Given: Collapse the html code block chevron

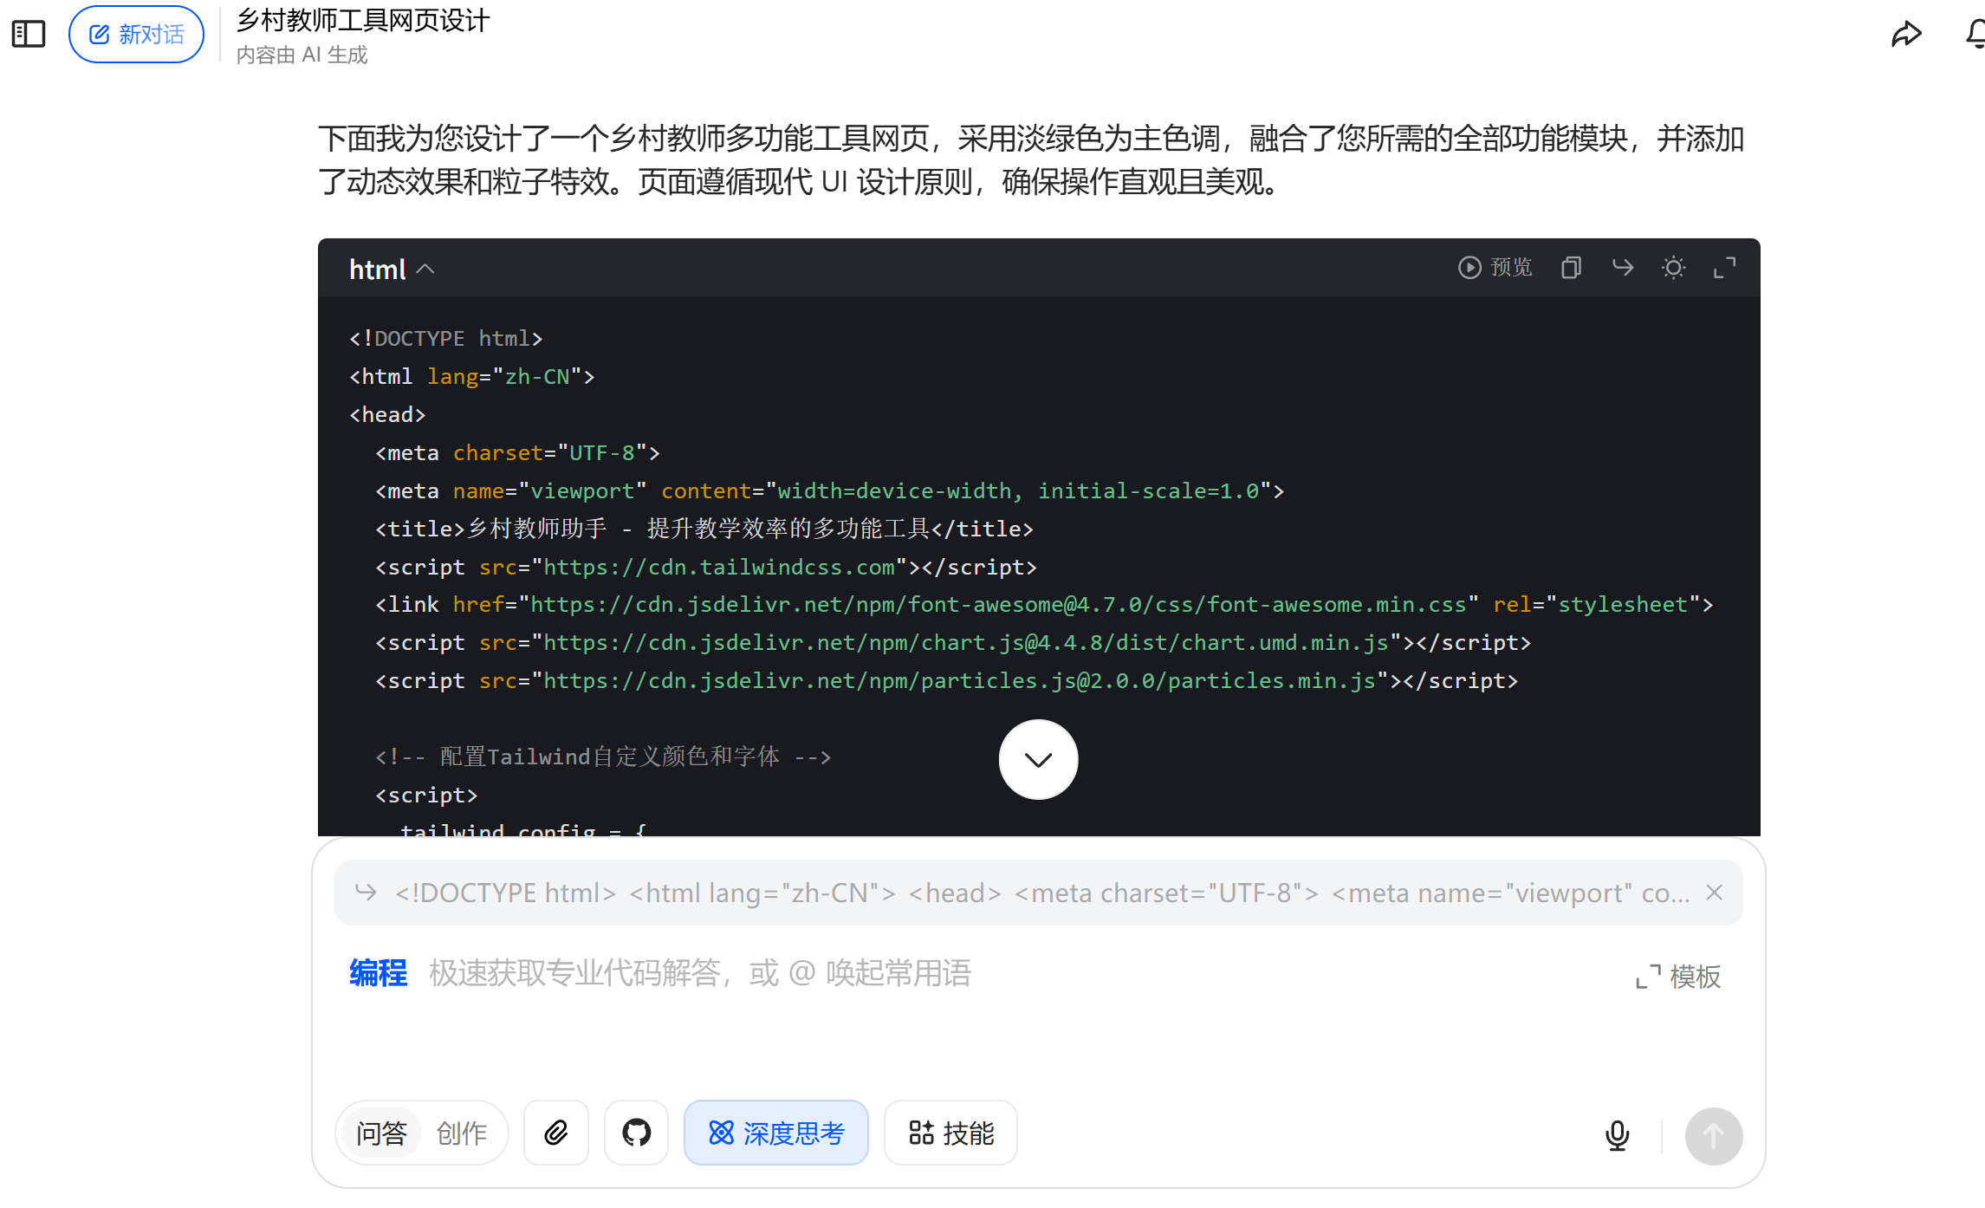Looking at the screenshot, I should 425,270.
